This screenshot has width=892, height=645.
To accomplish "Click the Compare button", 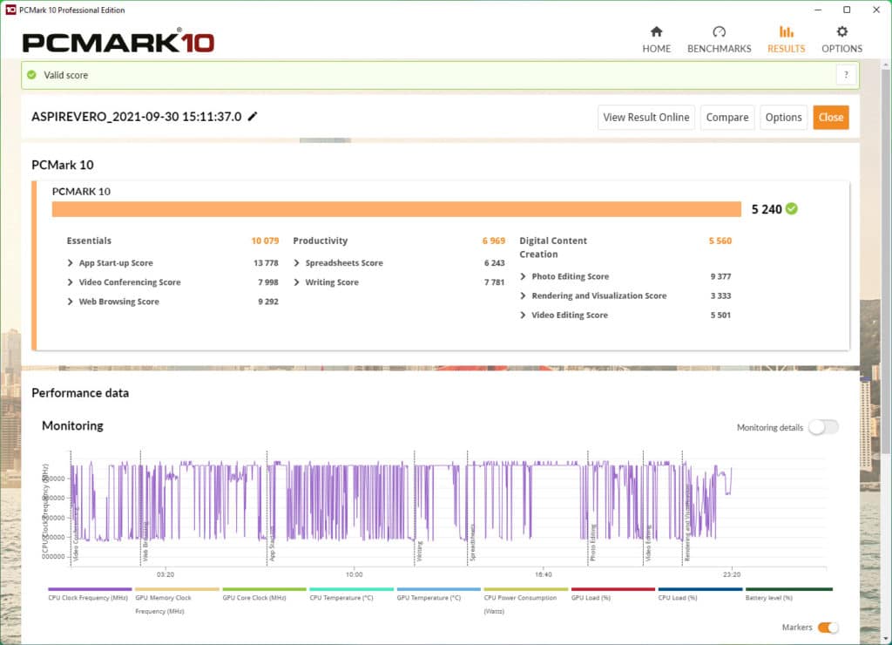I will coord(727,118).
